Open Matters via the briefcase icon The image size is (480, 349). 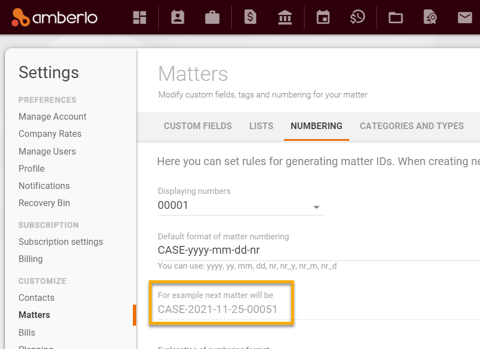pos(213,17)
